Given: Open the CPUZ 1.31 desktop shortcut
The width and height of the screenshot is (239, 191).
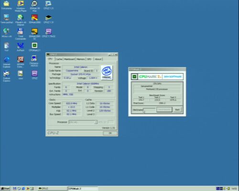Looking at the screenshot, I should click(x=48, y=19).
